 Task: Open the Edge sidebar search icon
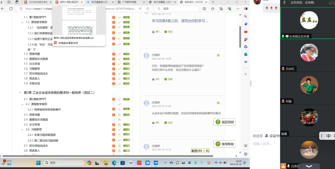[246, 16]
